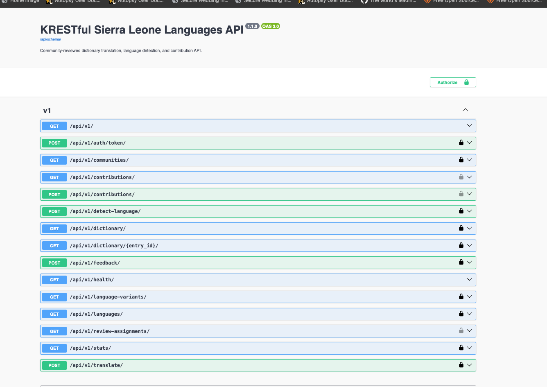547x387 pixels.
Task: Click the lock icon on POST /api/v1/auth/token/
Action: pos(461,143)
